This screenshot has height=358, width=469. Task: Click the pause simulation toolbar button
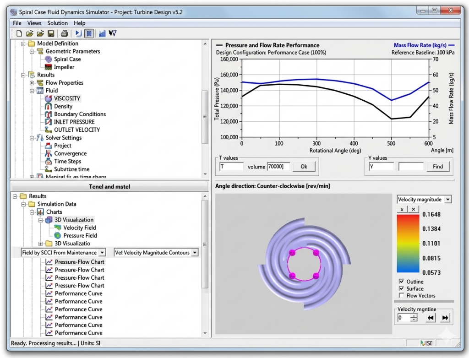click(x=89, y=33)
